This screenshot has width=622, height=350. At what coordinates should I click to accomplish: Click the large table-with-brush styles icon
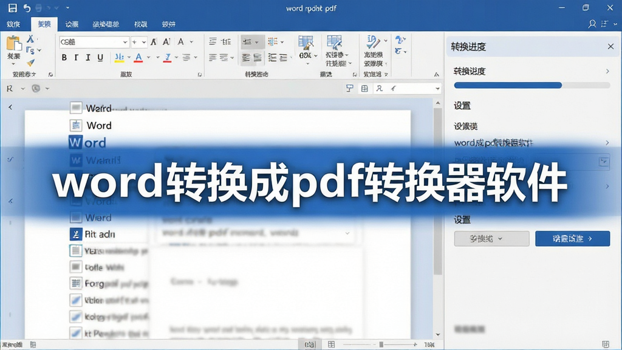tap(306, 43)
